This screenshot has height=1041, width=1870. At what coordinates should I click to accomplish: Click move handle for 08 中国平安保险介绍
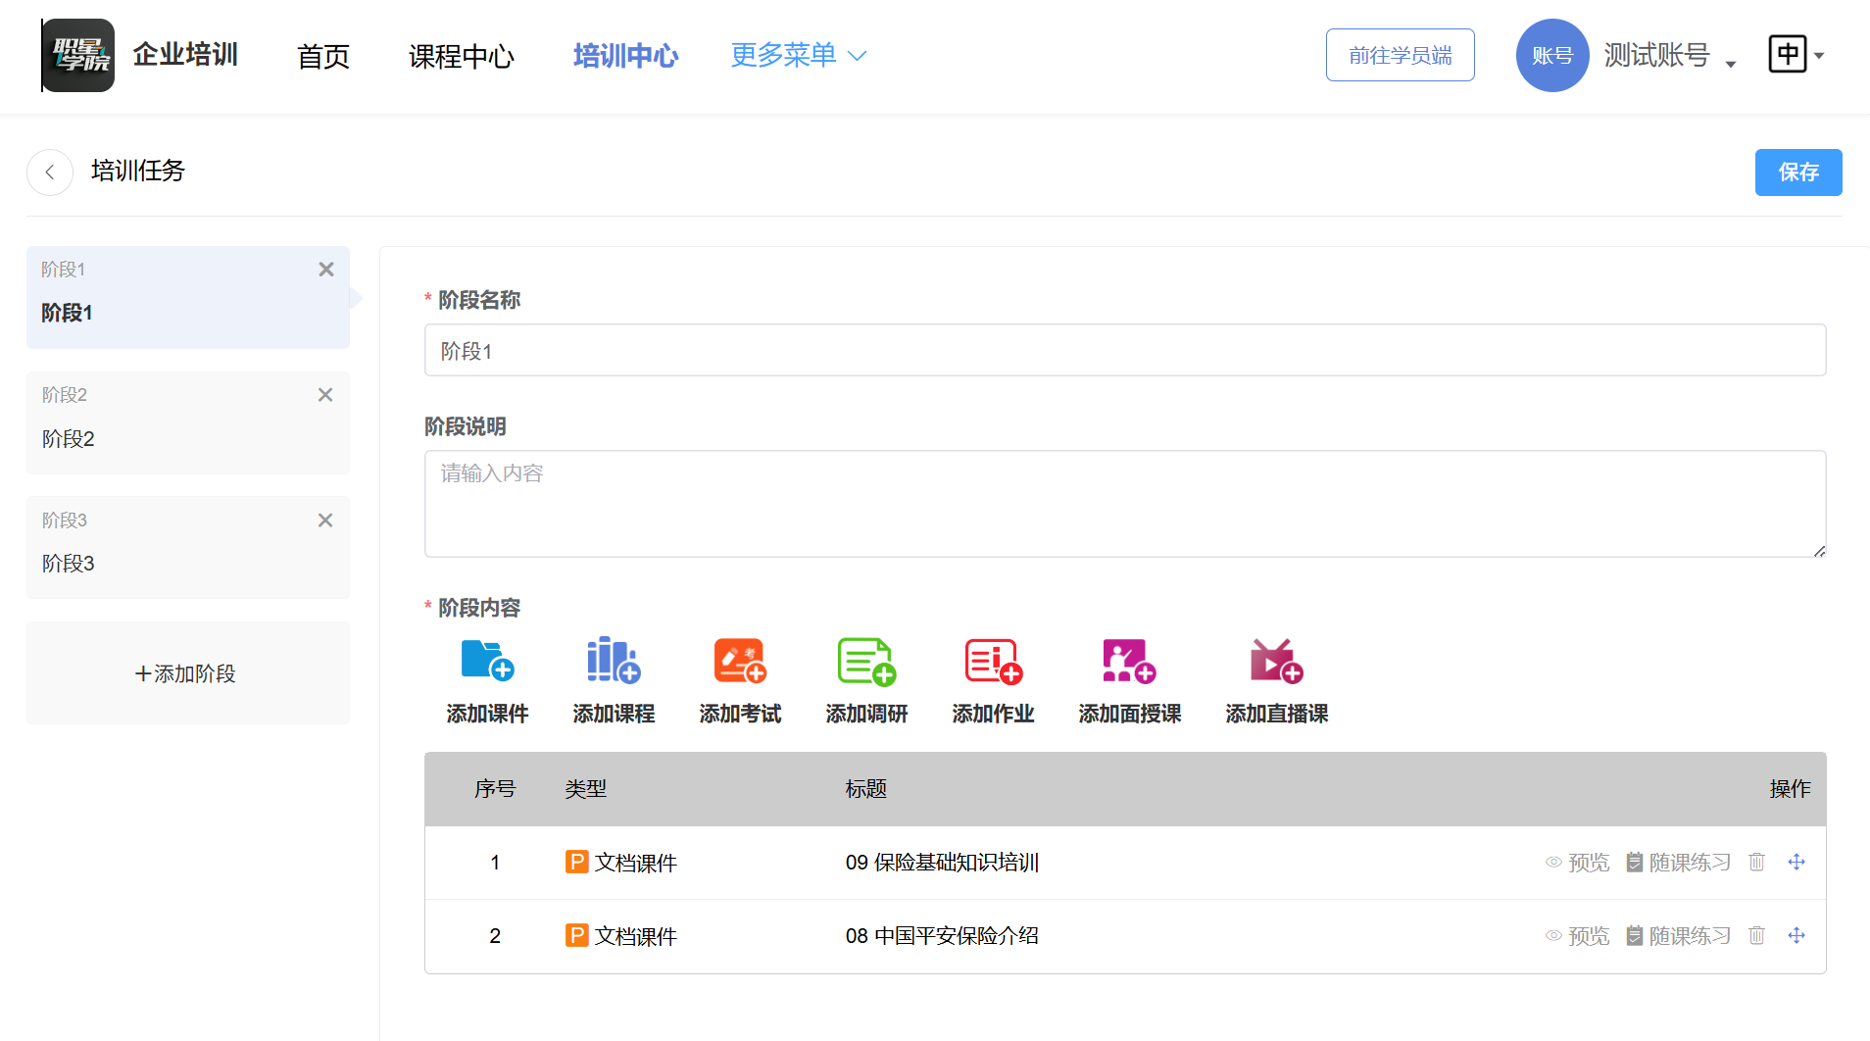pos(1796,935)
